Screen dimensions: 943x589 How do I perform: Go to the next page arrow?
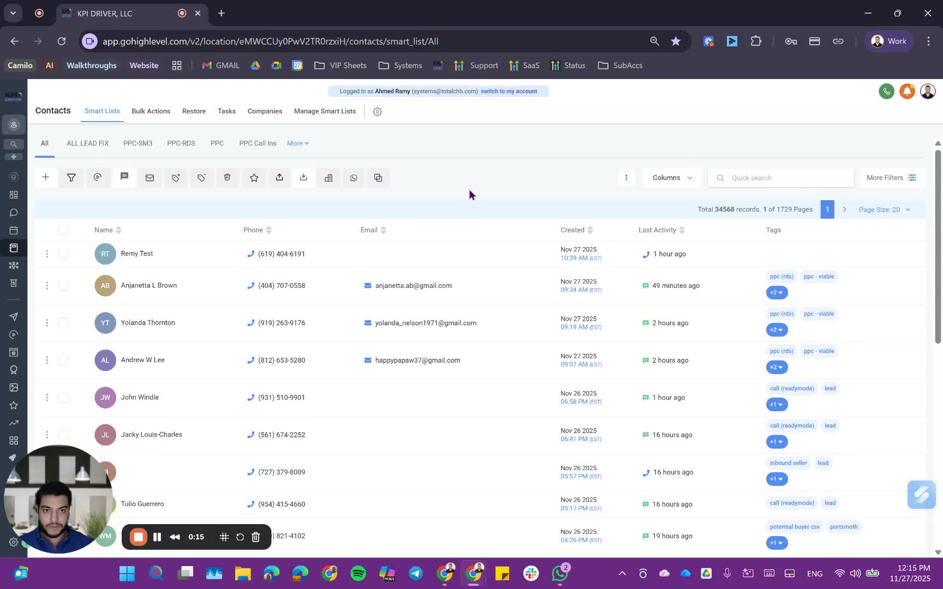[x=844, y=209]
